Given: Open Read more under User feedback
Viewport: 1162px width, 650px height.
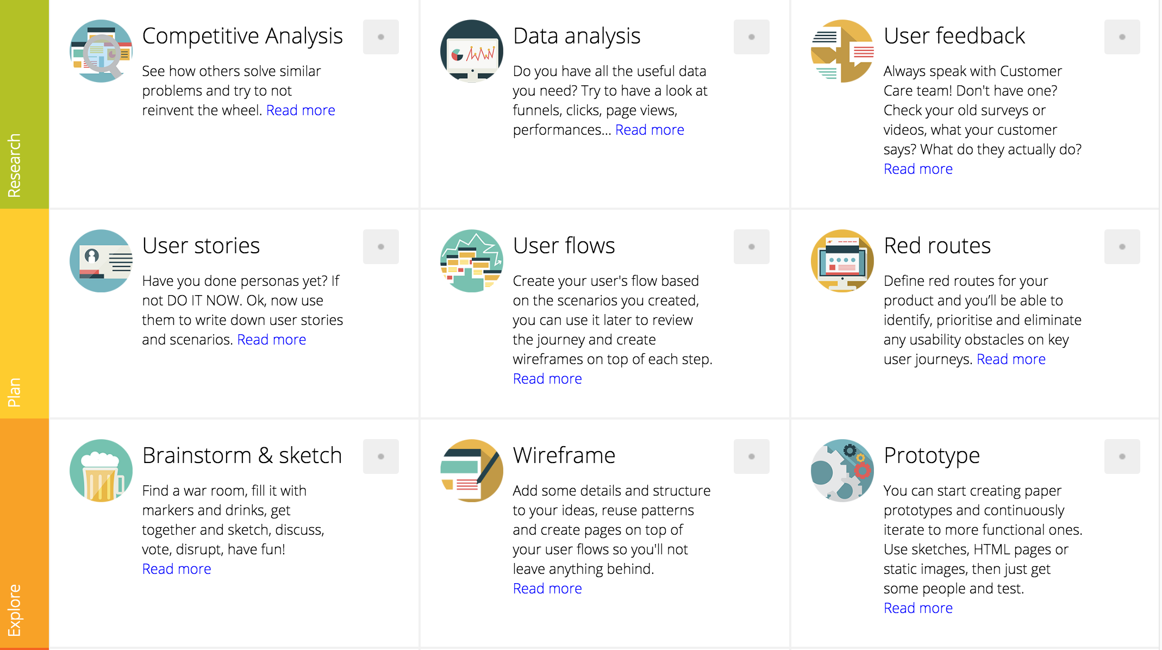Looking at the screenshot, I should click(917, 168).
